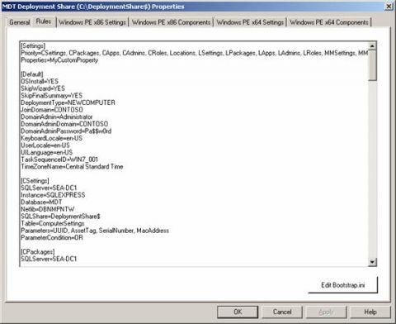Click the [CPackages] section header
The height and width of the screenshot is (324, 396).
pyautogui.click(x=38, y=252)
